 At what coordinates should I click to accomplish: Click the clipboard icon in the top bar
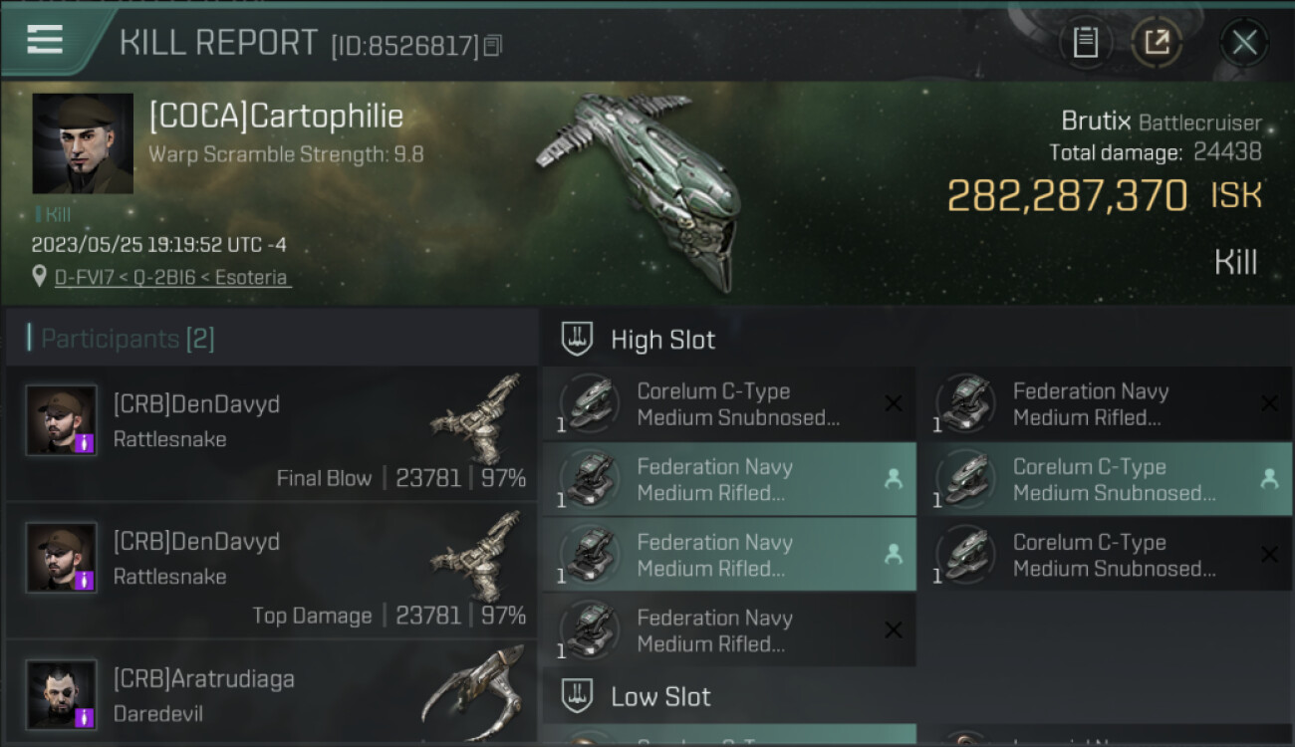[1085, 43]
